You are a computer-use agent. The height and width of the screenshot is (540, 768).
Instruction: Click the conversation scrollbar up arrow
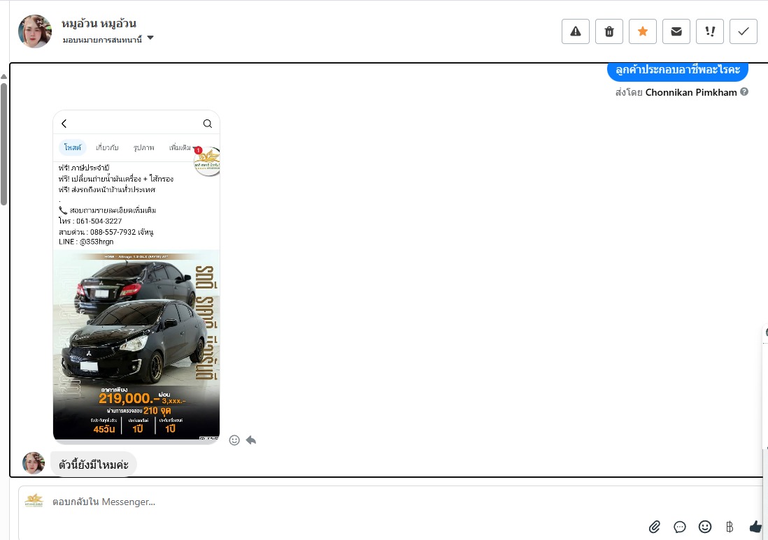pos(3,76)
